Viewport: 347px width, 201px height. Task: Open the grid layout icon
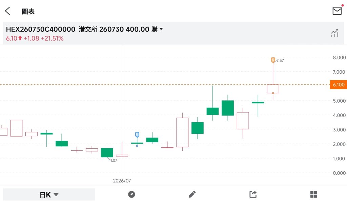tap(313, 194)
